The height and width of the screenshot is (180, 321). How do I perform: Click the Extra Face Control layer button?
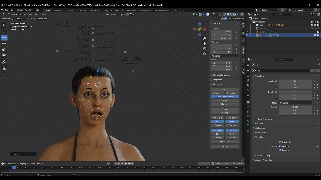coord(225,97)
